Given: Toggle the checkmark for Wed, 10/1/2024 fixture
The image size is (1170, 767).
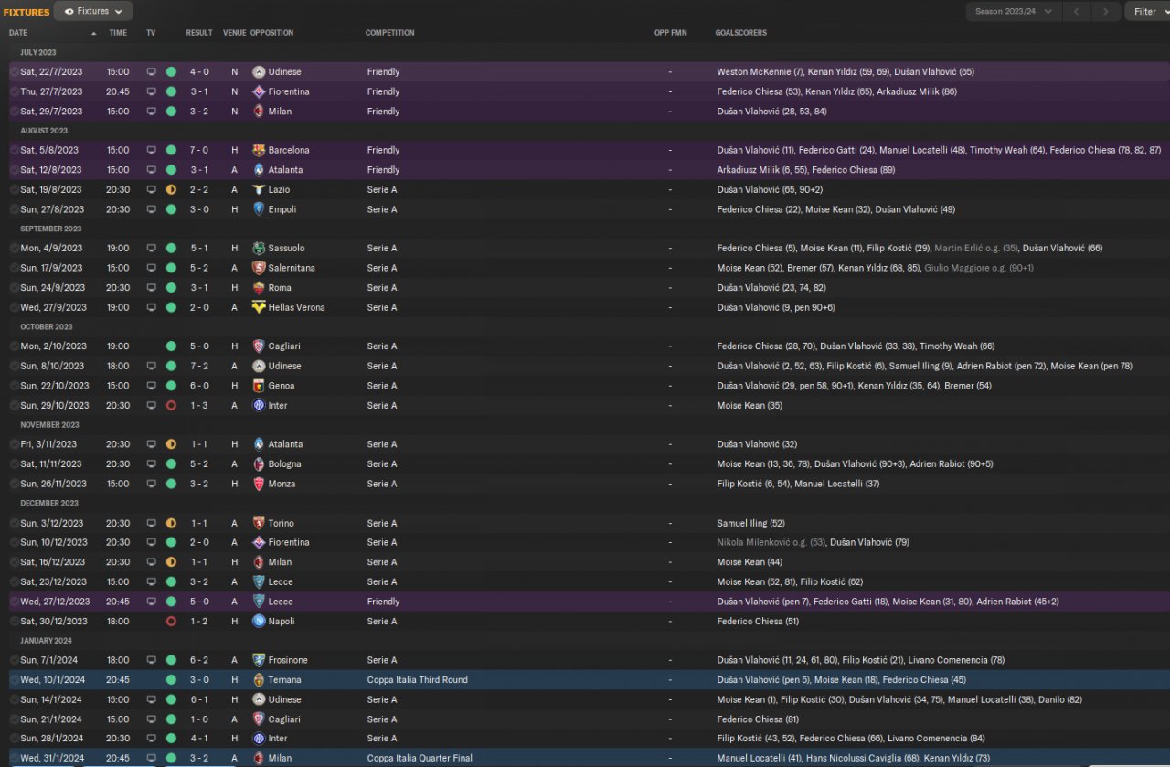Looking at the screenshot, I should point(14,680).
